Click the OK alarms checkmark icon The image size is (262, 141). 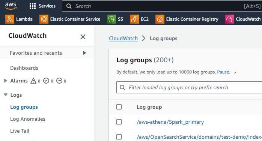pos(46,81)
